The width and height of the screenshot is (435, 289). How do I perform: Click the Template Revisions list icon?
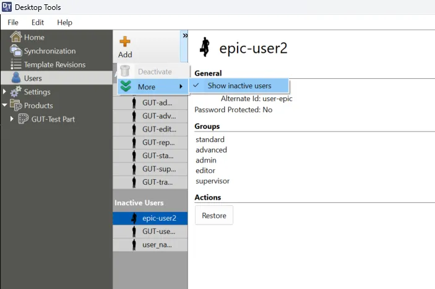coord(16,64)
